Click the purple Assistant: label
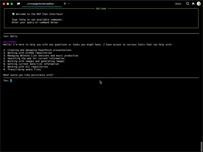The width and height of the screenshot is (203, 152). [x=10, y=42]
